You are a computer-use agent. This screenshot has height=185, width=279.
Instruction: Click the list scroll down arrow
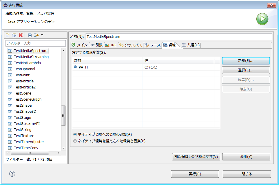point(63,148)
